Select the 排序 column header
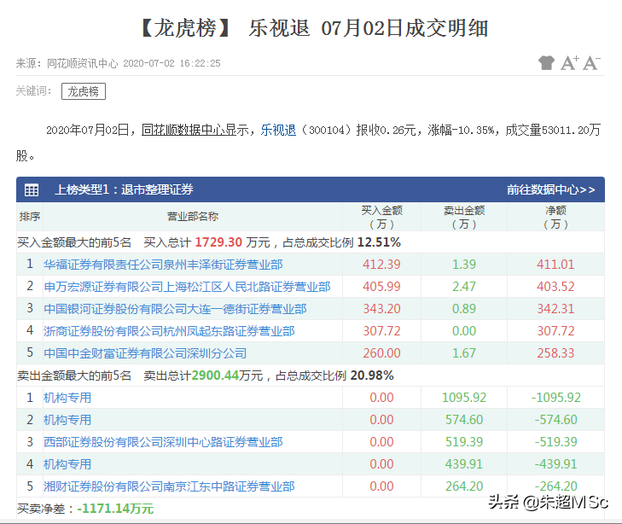Viewport: 622px width, 524px height. (30, 217)
